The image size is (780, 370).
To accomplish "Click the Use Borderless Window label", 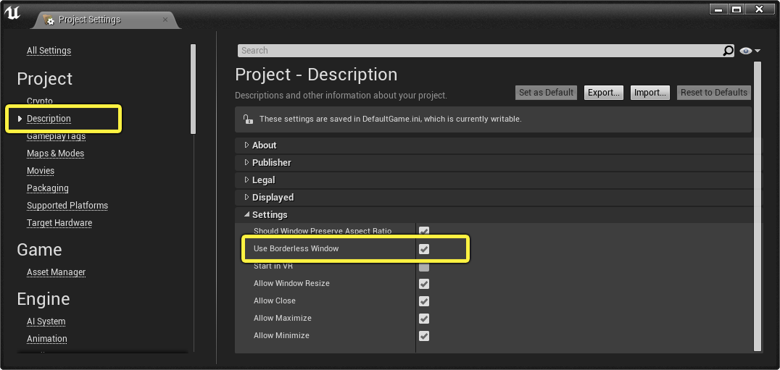I will (x=296, y=249).
